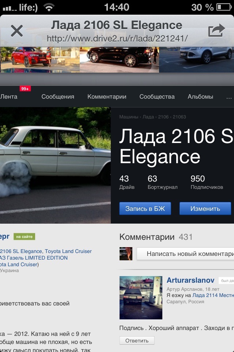Viewport: 234px width, 352px height.
Task: Open the silver Ford banner thumbnail
Action: (x=197, y=60)
